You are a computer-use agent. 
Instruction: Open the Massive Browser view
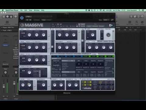101,26
